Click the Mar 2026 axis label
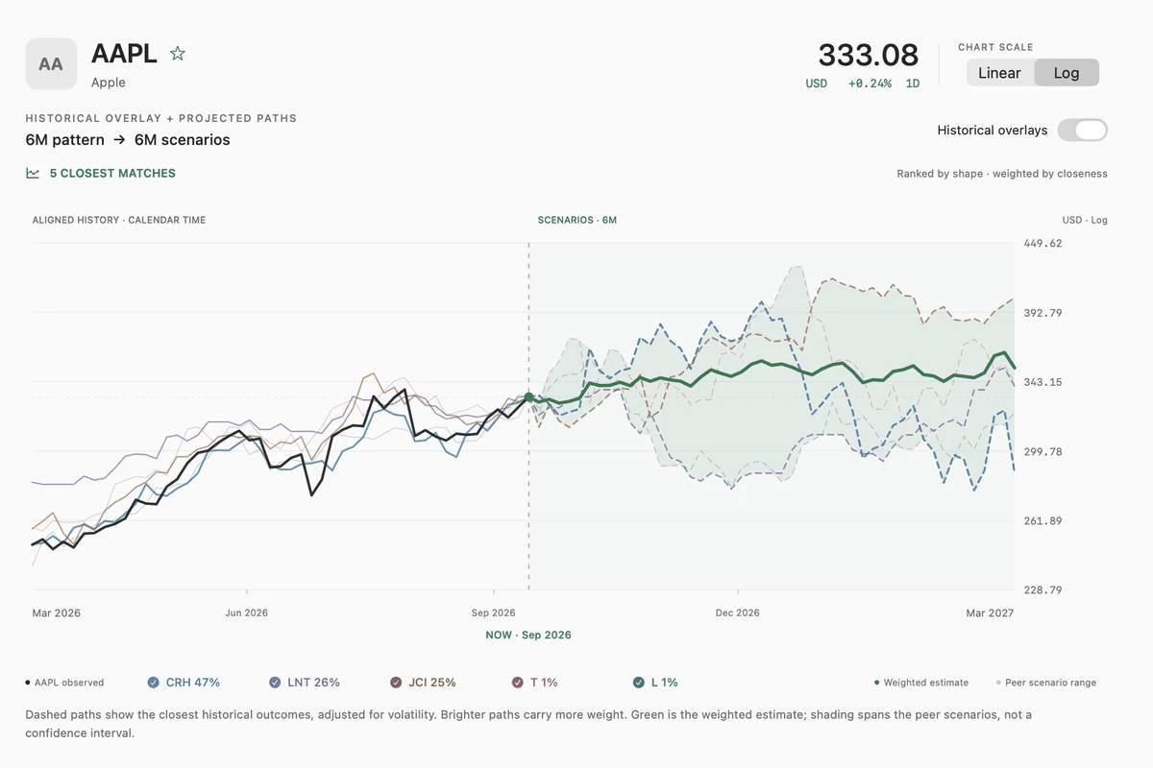 coord(56,612)
